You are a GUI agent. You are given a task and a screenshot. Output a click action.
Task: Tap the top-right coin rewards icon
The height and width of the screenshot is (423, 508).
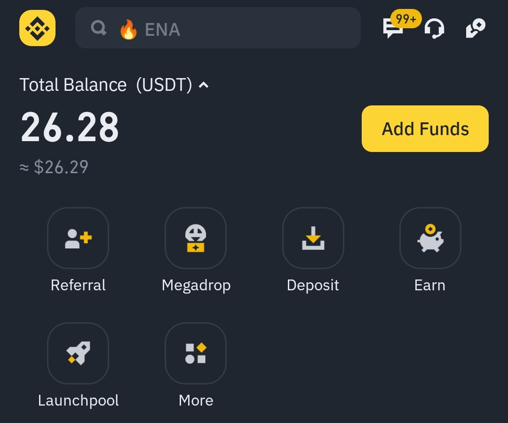[475, 28]
